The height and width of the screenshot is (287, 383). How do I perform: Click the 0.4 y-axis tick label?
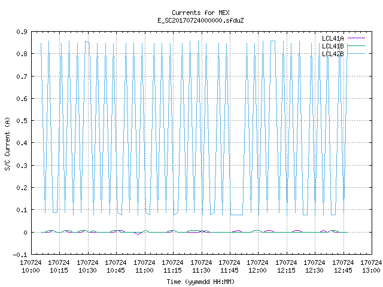pyautogui.click(x=22, y=143)
